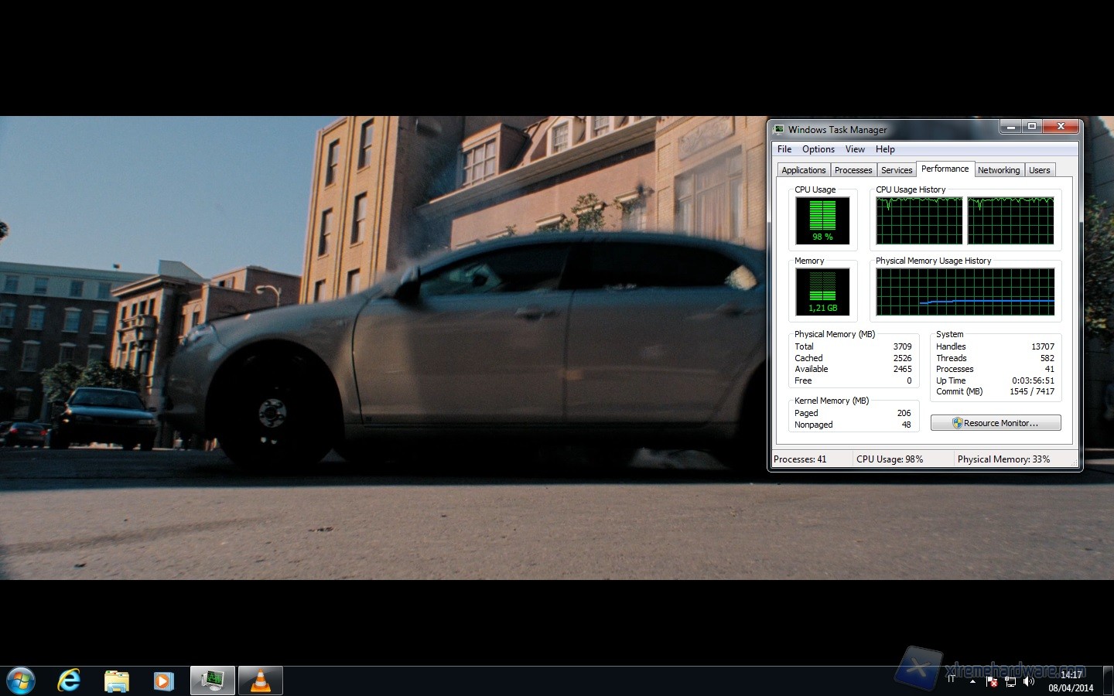Switch to the Networking tab

(998, 170)
